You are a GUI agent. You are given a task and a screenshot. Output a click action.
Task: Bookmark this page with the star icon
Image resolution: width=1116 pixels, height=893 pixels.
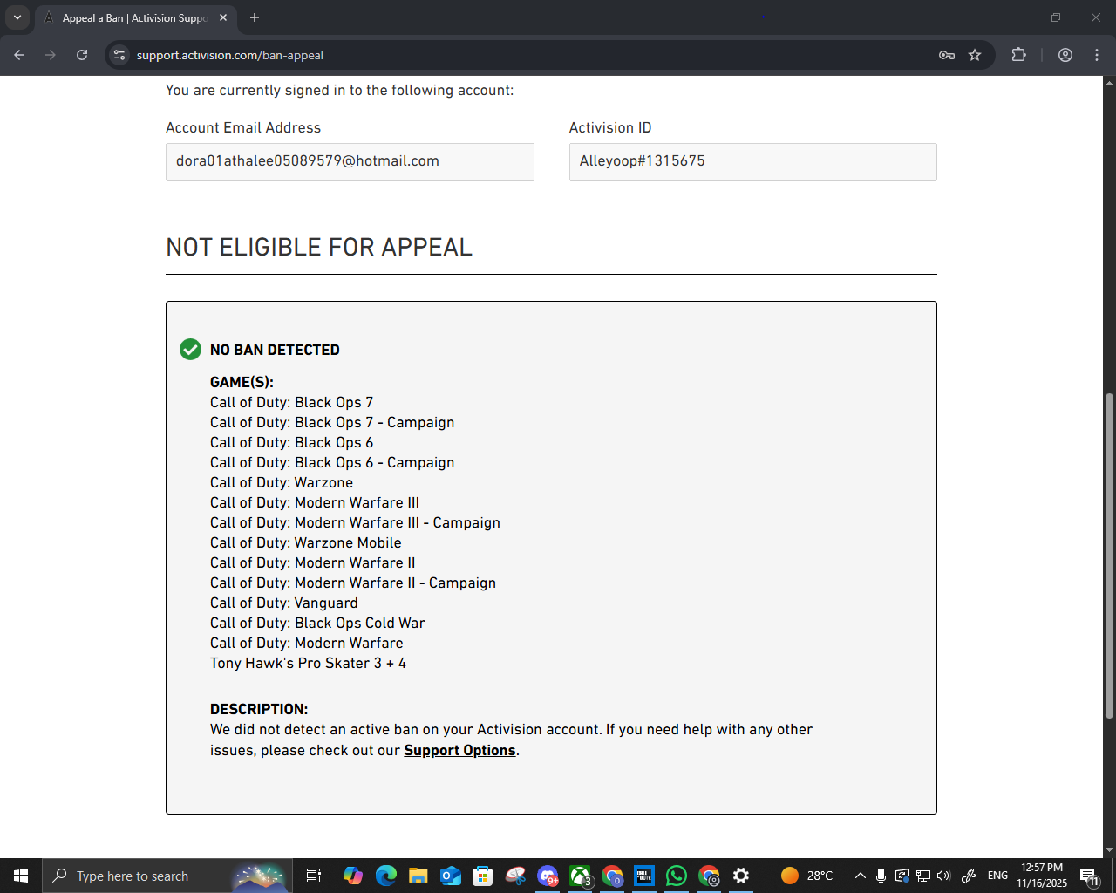975,55
